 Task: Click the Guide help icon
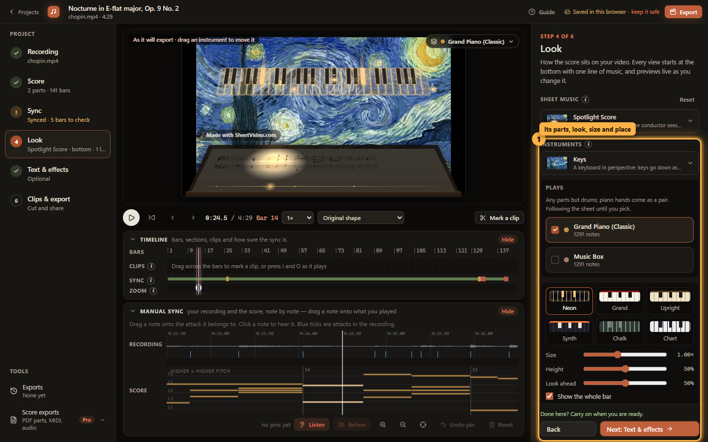(532, 12)
